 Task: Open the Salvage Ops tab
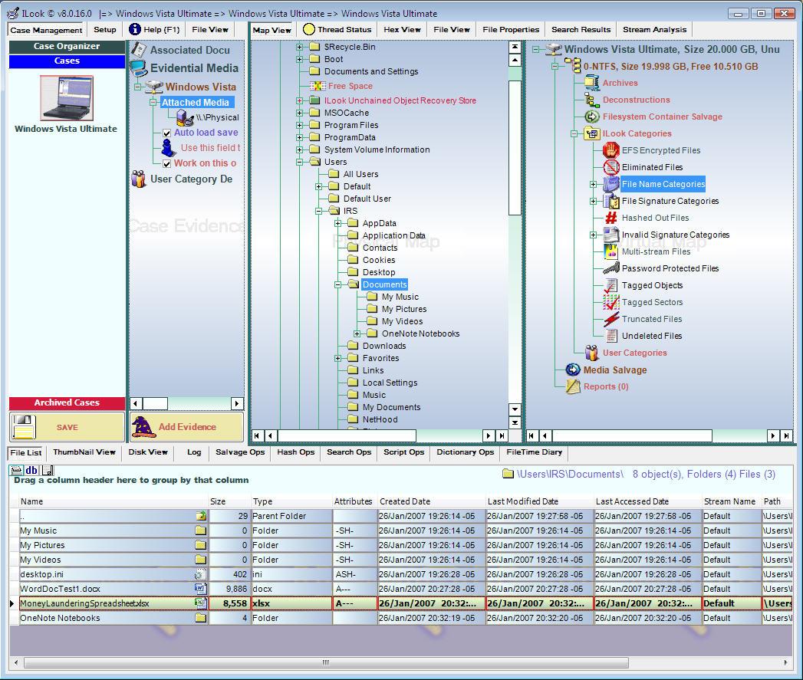tap(239, 452)
